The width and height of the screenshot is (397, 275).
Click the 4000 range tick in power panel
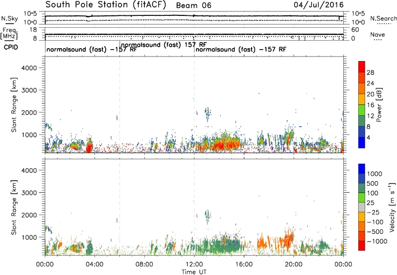pyautogui.click(x=29, y=68)
